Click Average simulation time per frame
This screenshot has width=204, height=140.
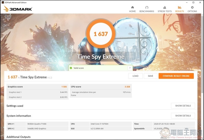pyautogui.click(x=83, y=94)
